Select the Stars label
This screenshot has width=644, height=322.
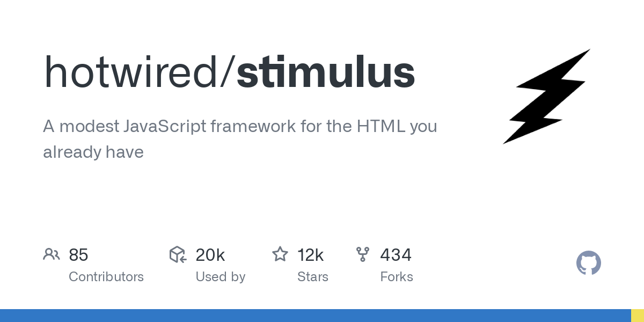click(x=312, y=277)
